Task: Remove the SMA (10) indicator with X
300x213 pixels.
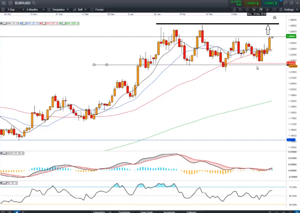Action: point(1,24)
